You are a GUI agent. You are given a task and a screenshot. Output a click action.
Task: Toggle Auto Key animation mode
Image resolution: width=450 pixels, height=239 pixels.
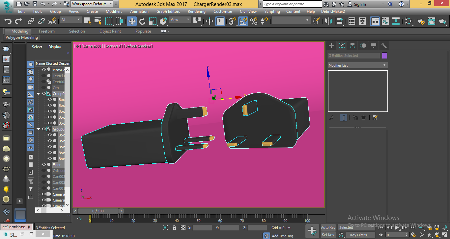pos(328,227)
